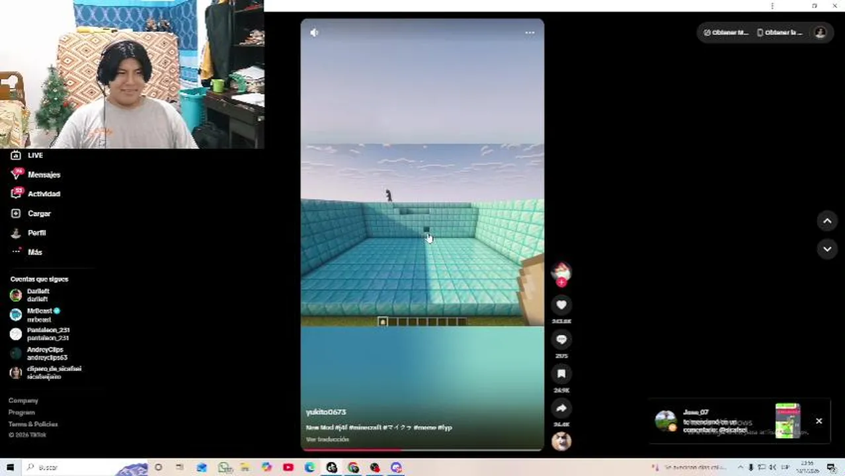Share the video with the arrow icon
The width and height of the screenshot is (845, 476).
click(561, 408)
